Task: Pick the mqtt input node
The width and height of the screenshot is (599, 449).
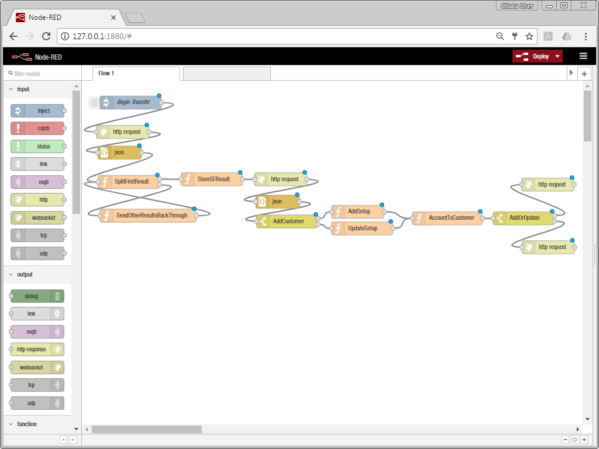Action: [x=37, y=182]
